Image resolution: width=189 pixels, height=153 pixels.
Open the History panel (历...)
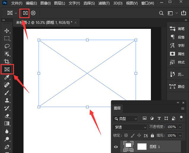(177, 74)
